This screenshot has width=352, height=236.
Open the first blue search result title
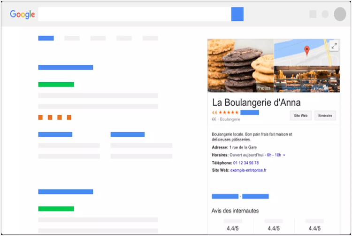65,67
